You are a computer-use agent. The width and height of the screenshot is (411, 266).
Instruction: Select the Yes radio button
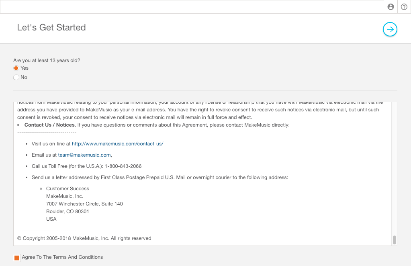[x=16, y=68]
